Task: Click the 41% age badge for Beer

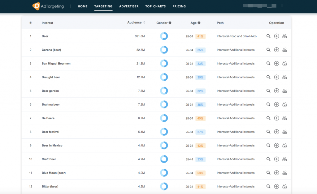Action: coord(200,36)
